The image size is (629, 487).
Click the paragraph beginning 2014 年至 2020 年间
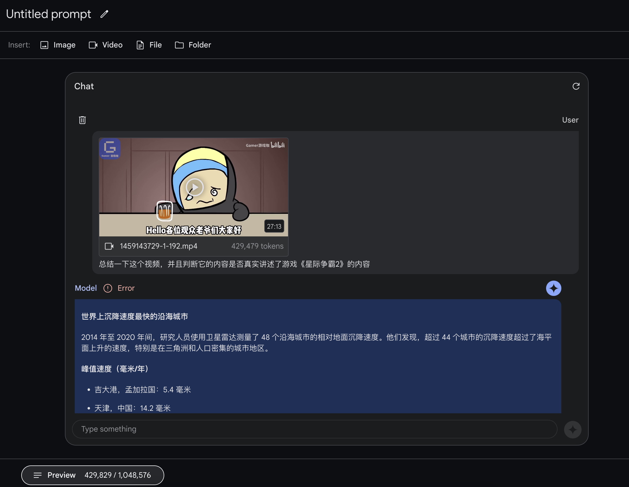[316, 343]
